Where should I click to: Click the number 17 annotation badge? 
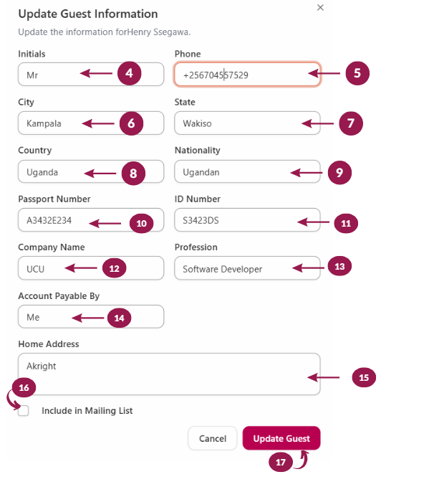281,463
